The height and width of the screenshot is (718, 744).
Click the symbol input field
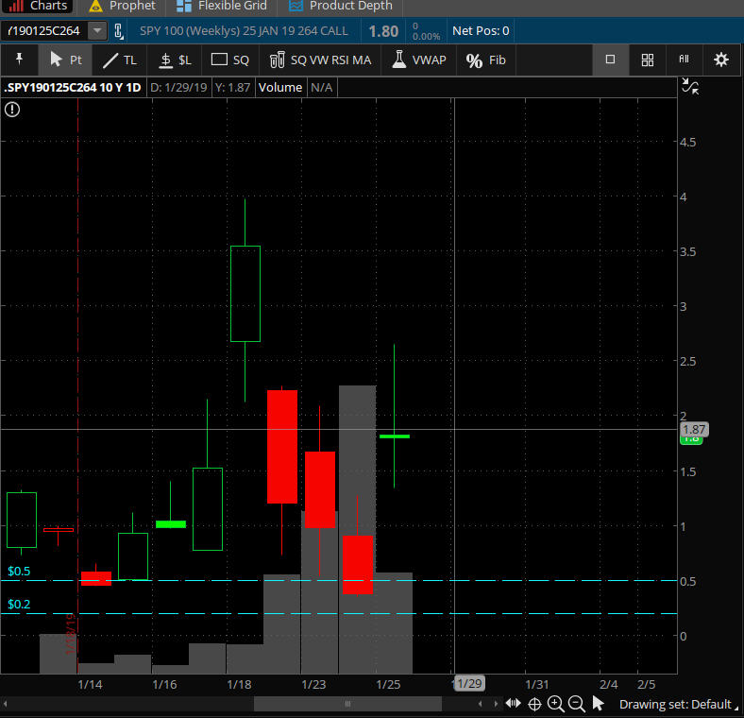[44, 31]
